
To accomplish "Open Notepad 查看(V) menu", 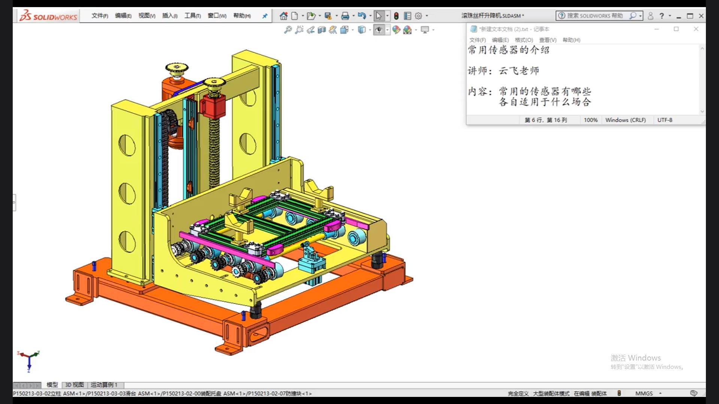I will coord(547,40).
